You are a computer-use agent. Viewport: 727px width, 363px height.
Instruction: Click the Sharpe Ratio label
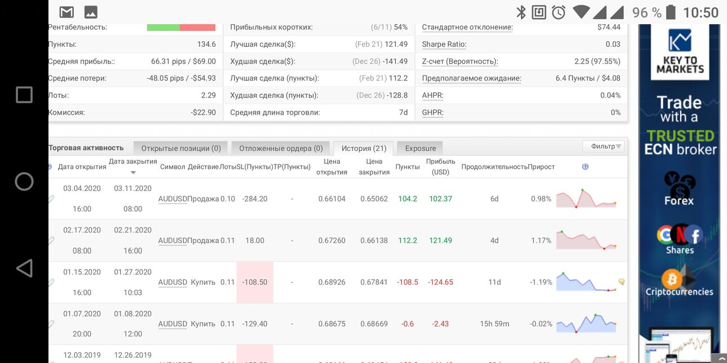click(x=444, y=44)
